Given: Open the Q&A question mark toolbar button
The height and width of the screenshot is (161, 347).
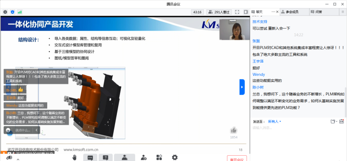Looking at the screenshot, I should pos(106,157).
